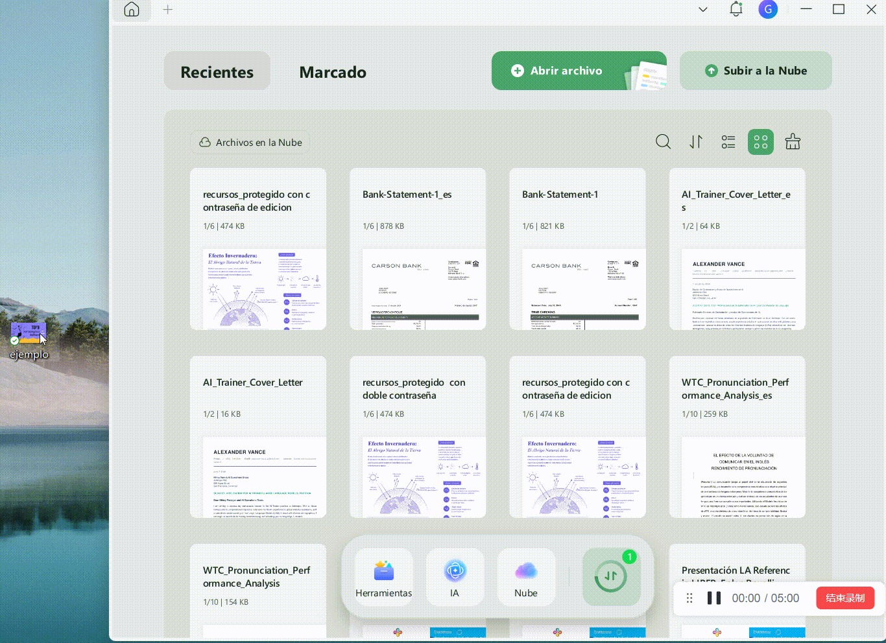
Task: Open the AI_Trainer_Cover_Letter 16 KB card
Action: pos(258,437)
